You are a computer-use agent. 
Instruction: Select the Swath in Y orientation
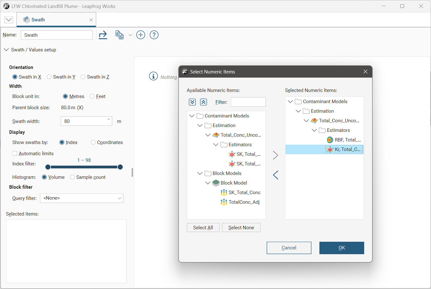pyautogui.click(x=49, y=77)
